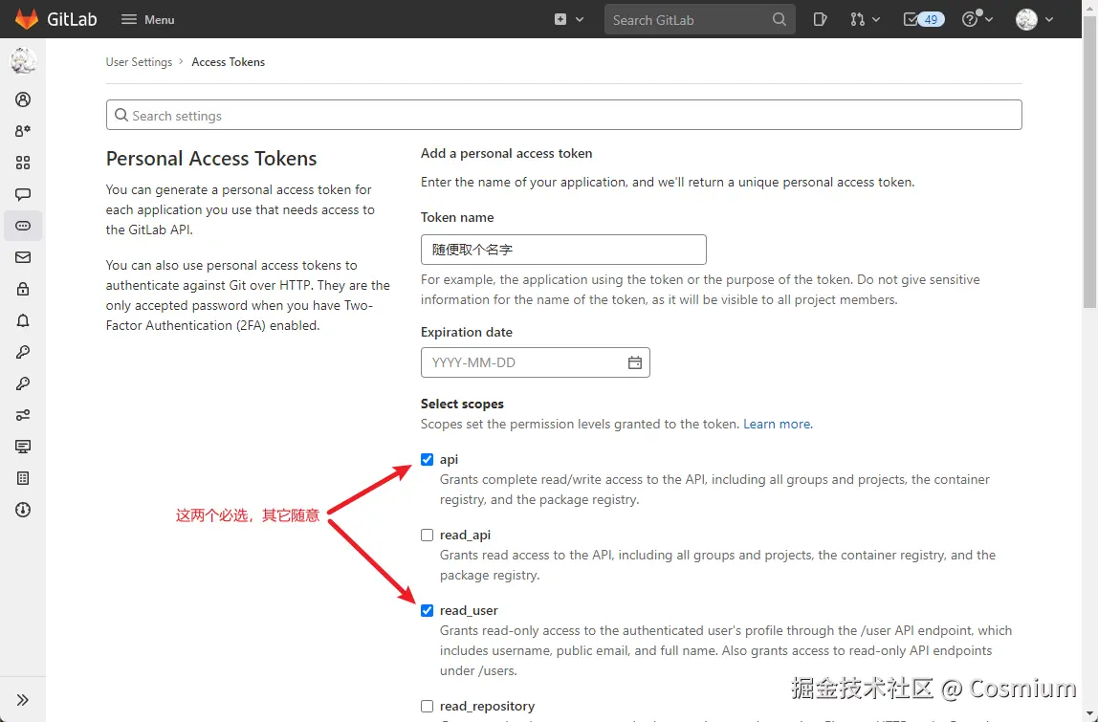Click the 'Select scopes' label
Image resolution: width=1098 pixels, height=722 pixels.
[x=462, y=404]
